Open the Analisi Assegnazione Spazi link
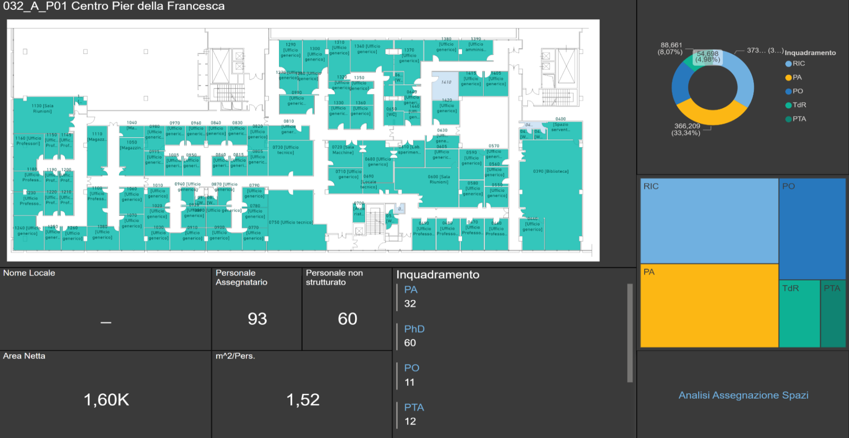Screen dimensions: 849x438 point(743,395)
